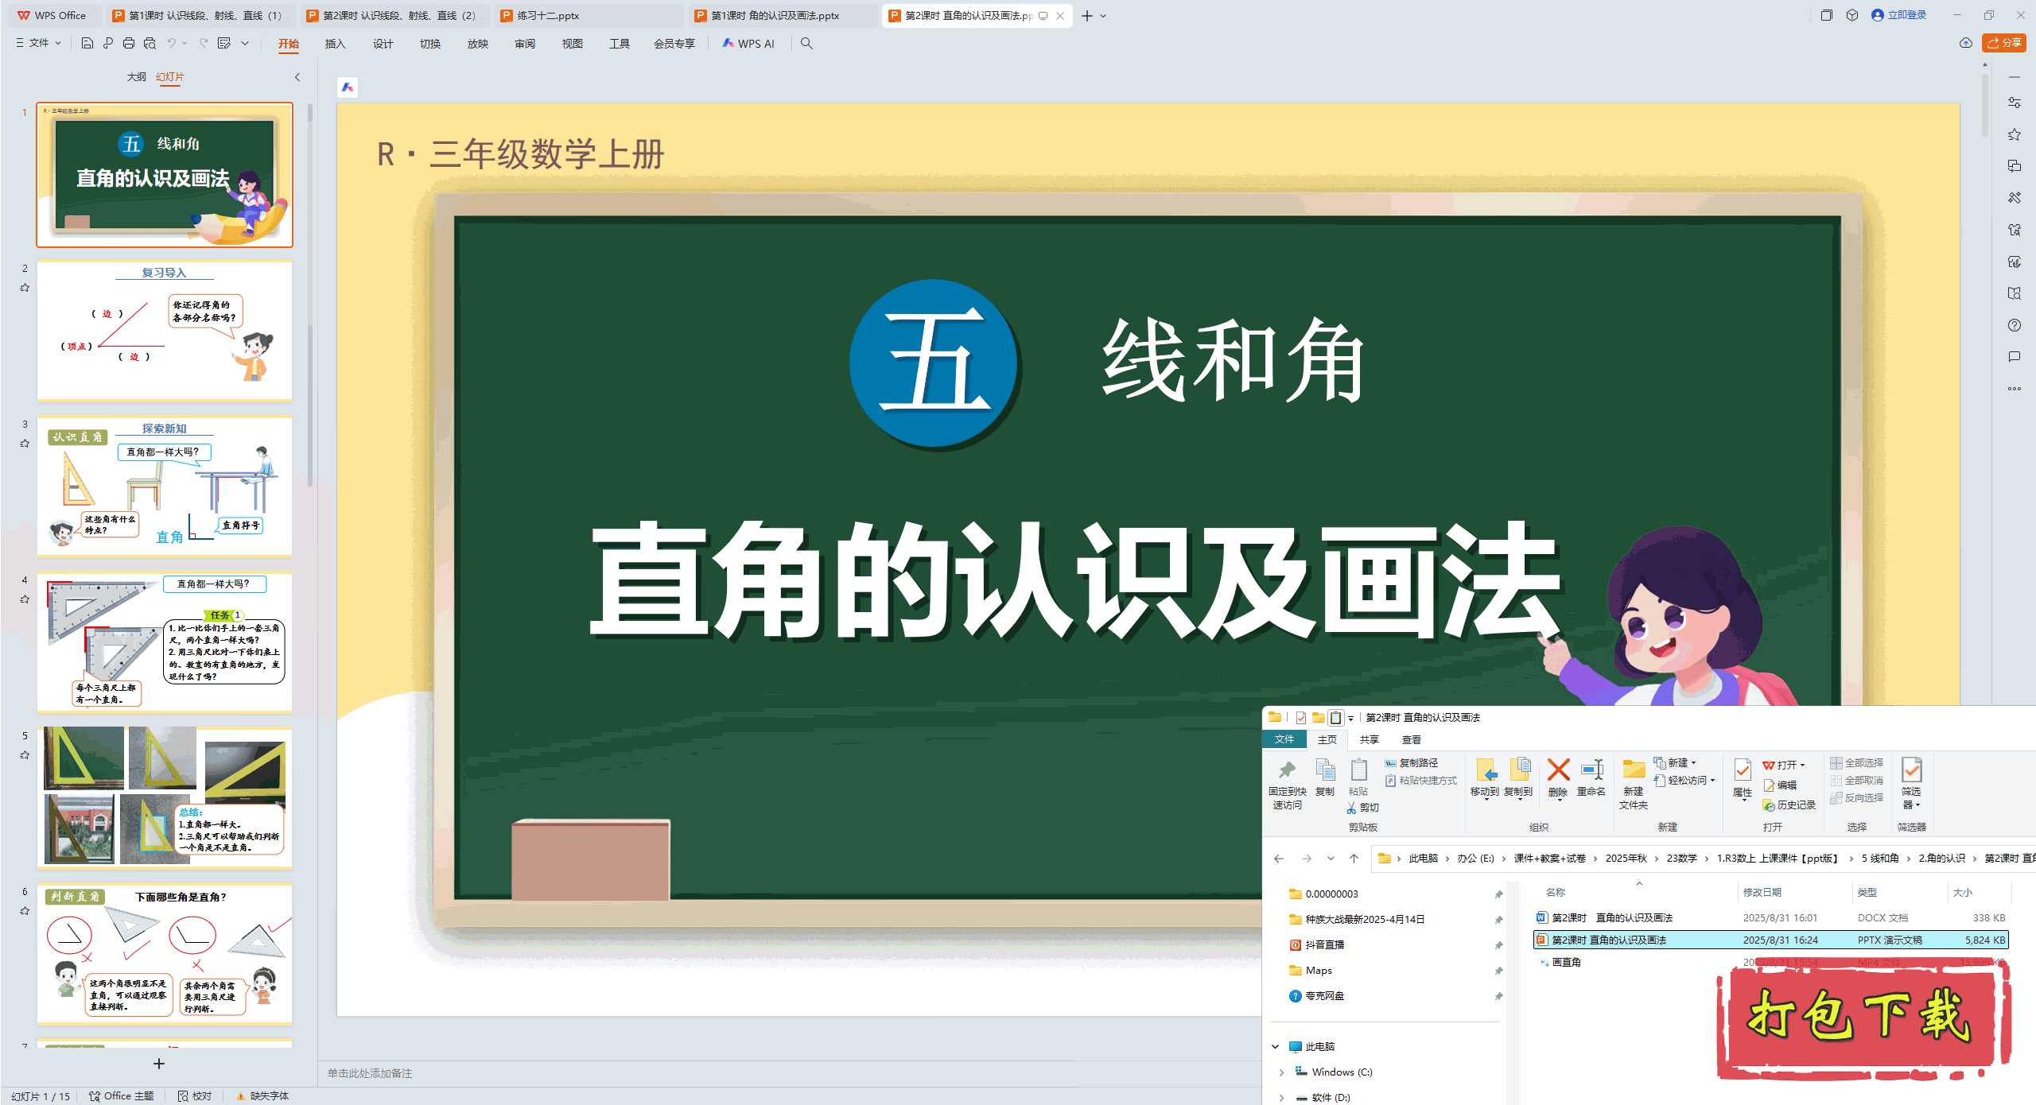Open the search magnifier icon in the ribbon
The width and height of the screenshot is (2036, 1105).
point(806,44)
